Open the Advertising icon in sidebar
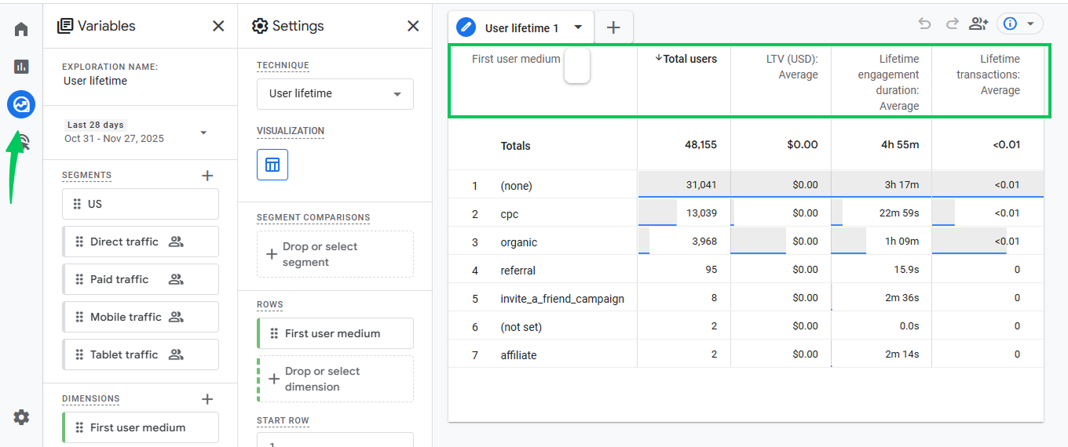Image resolution: width=1068 pixels, height=447 pixels. [22, 142]
